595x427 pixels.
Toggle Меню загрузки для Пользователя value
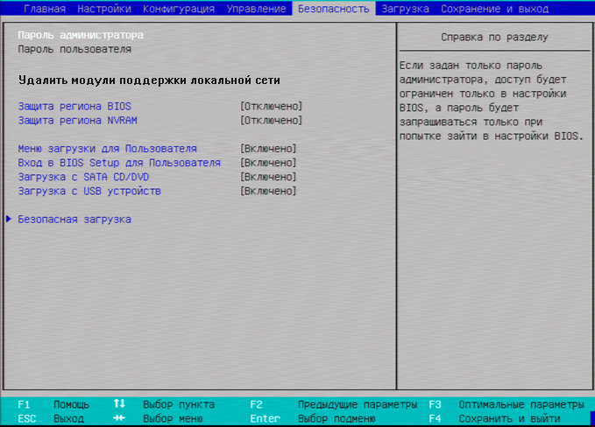268,149
